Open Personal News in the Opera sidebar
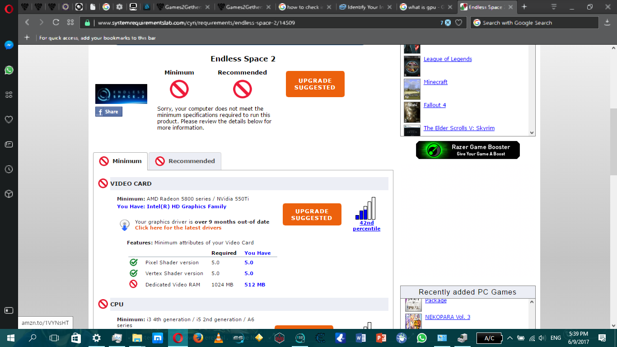 9,145
